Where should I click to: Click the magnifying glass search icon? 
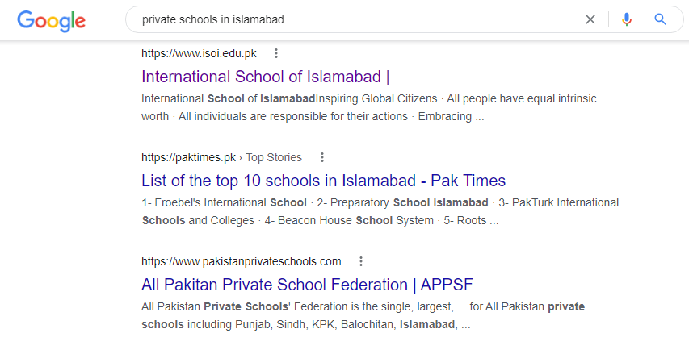661,19
